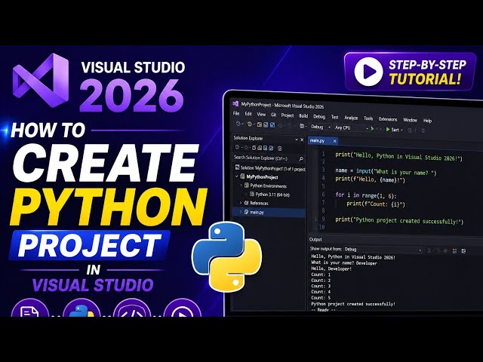483x362 pixels.
Task: Click the Solution Explorer refresh icon
Action: click(271, 148)
